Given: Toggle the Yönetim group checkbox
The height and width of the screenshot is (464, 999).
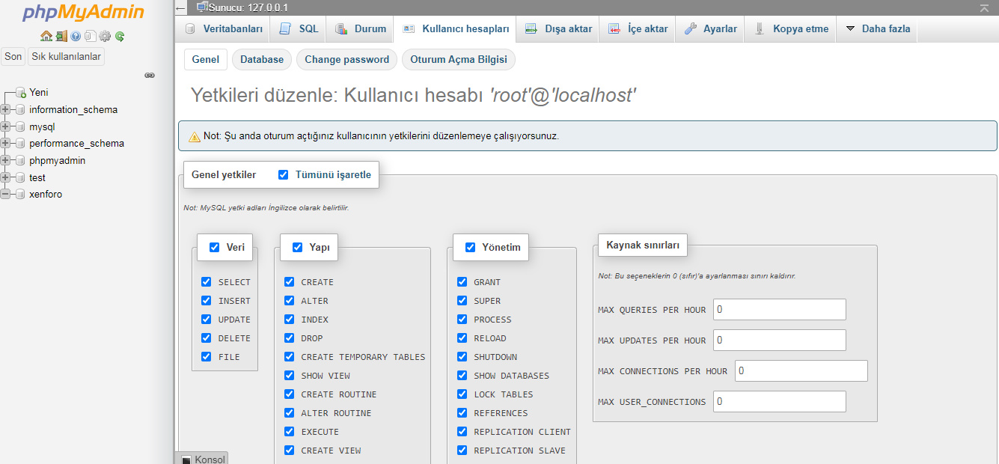Looking at the screenshot, I should click(470, 248).
